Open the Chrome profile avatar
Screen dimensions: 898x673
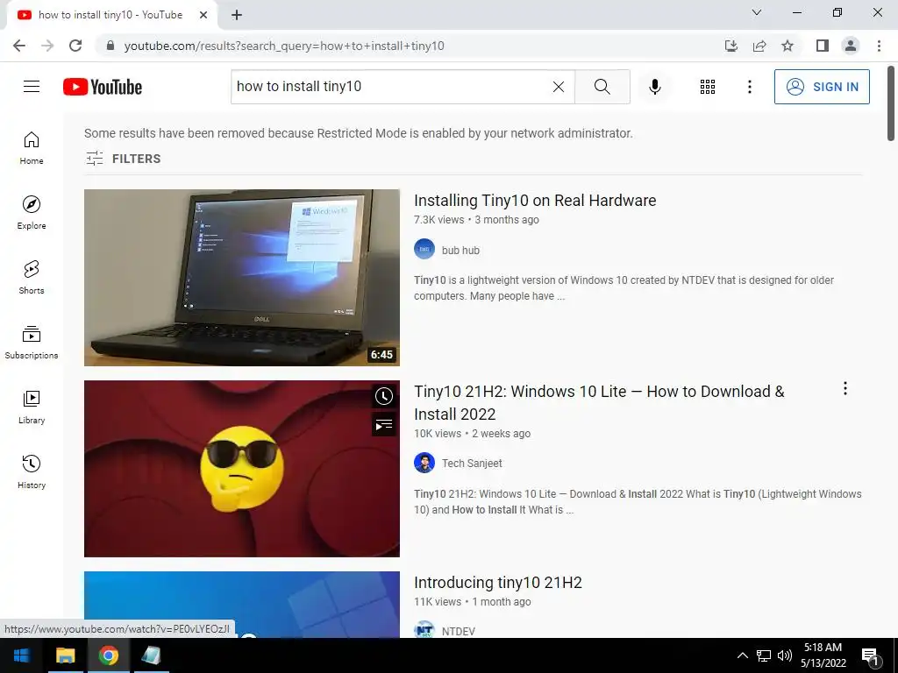851,46
